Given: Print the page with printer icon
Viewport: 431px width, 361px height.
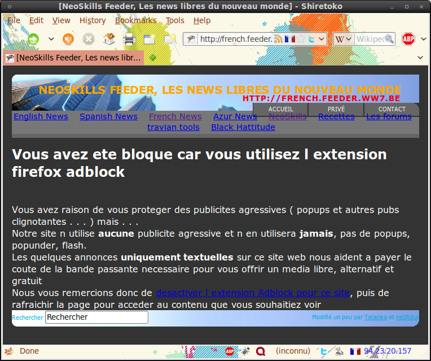Looking at the screenshot, I should click(129, 39).
